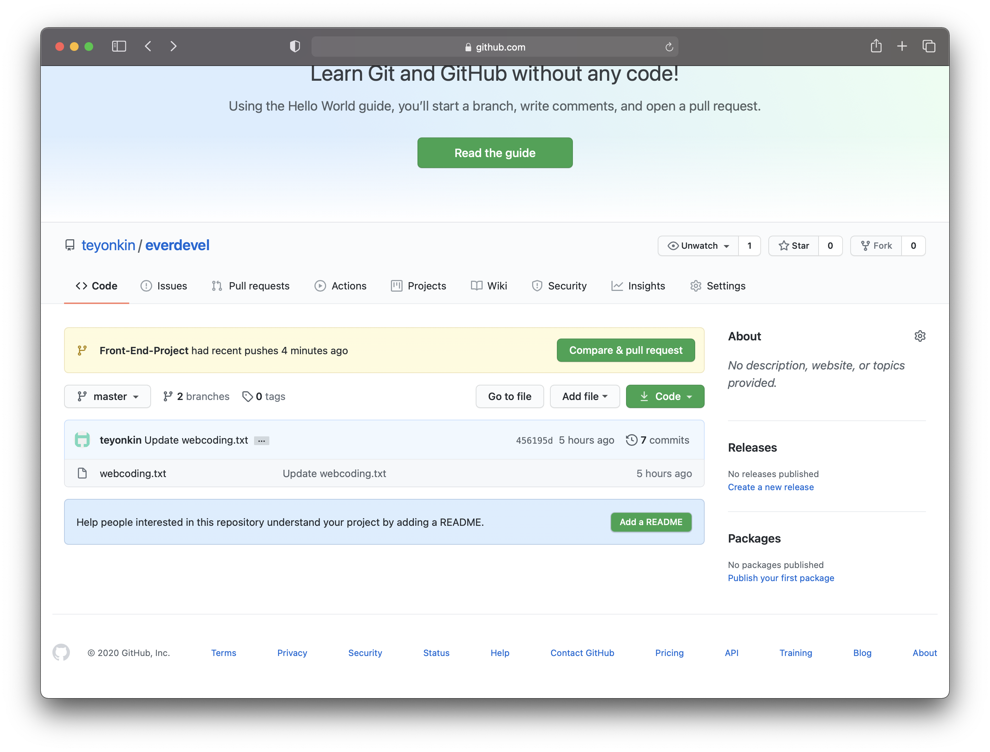990x752 pixels.
Task: Open the footer Training link
Action: [x=796, y=653]
